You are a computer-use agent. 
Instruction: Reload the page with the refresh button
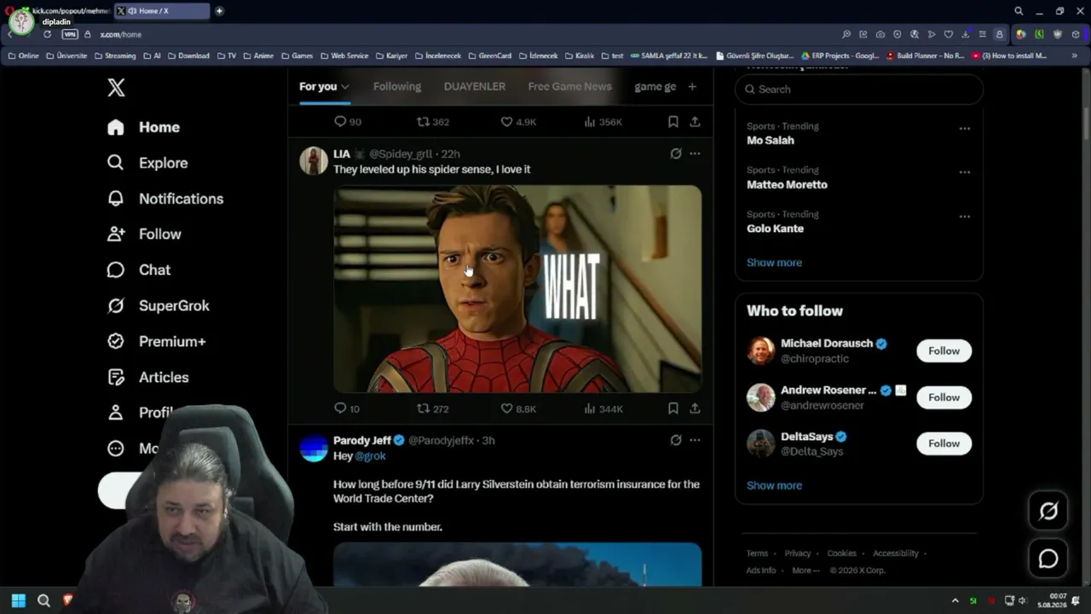click(47, 34)
